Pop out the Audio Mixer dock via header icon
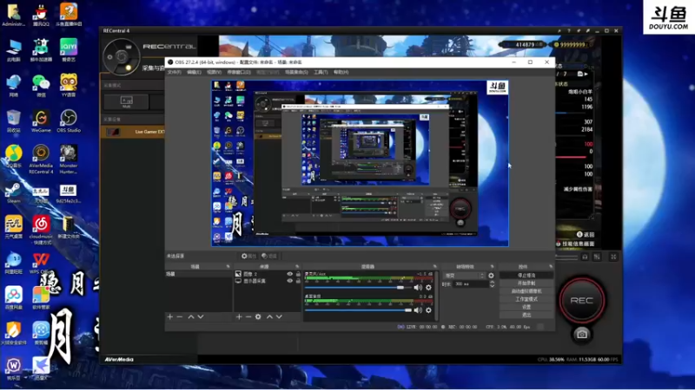695x390 pixels. coord(435,267)
